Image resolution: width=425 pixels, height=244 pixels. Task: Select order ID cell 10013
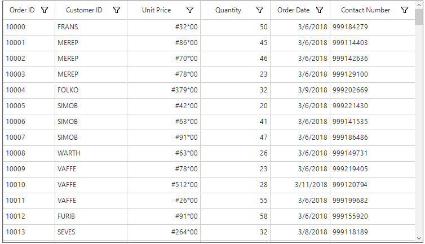pyautogui.click(x=29, y=232)
